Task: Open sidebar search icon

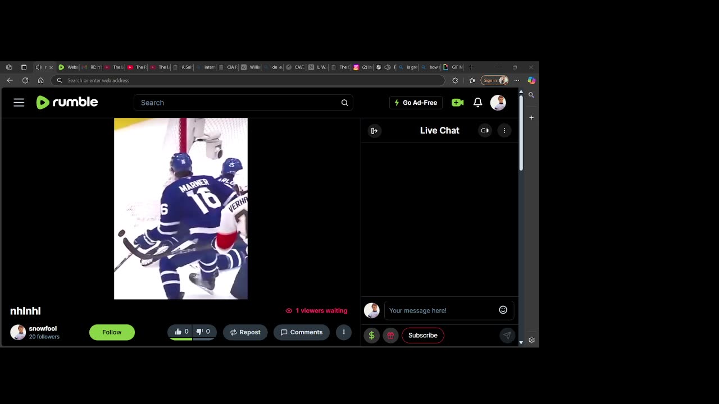Action: 531,95
